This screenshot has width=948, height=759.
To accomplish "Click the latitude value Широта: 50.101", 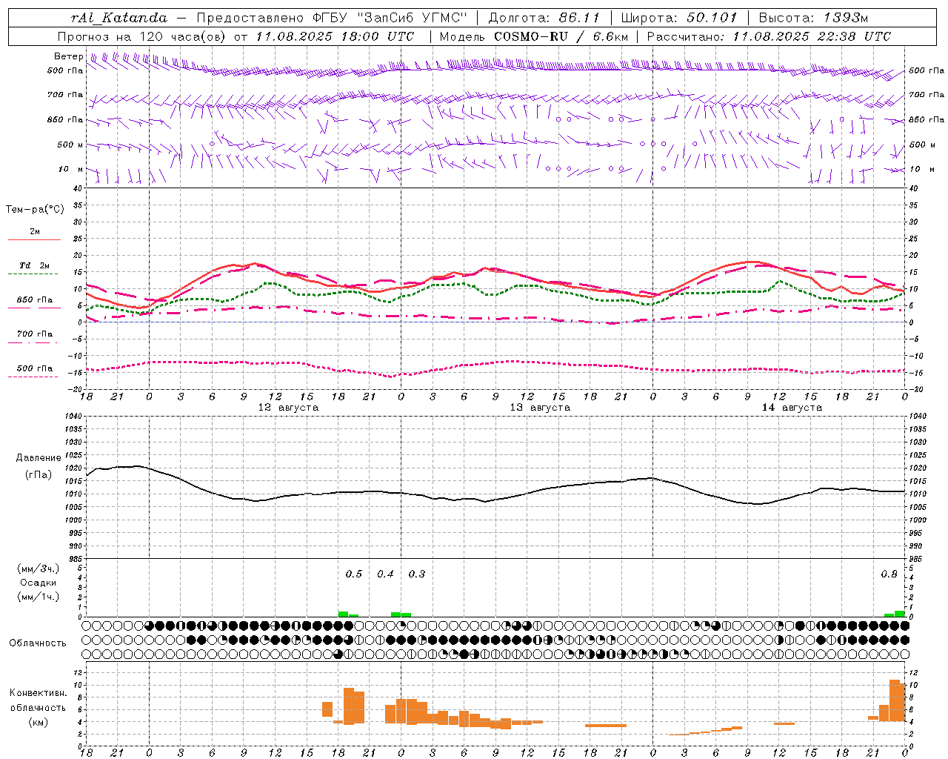I will tap(679, 18).
